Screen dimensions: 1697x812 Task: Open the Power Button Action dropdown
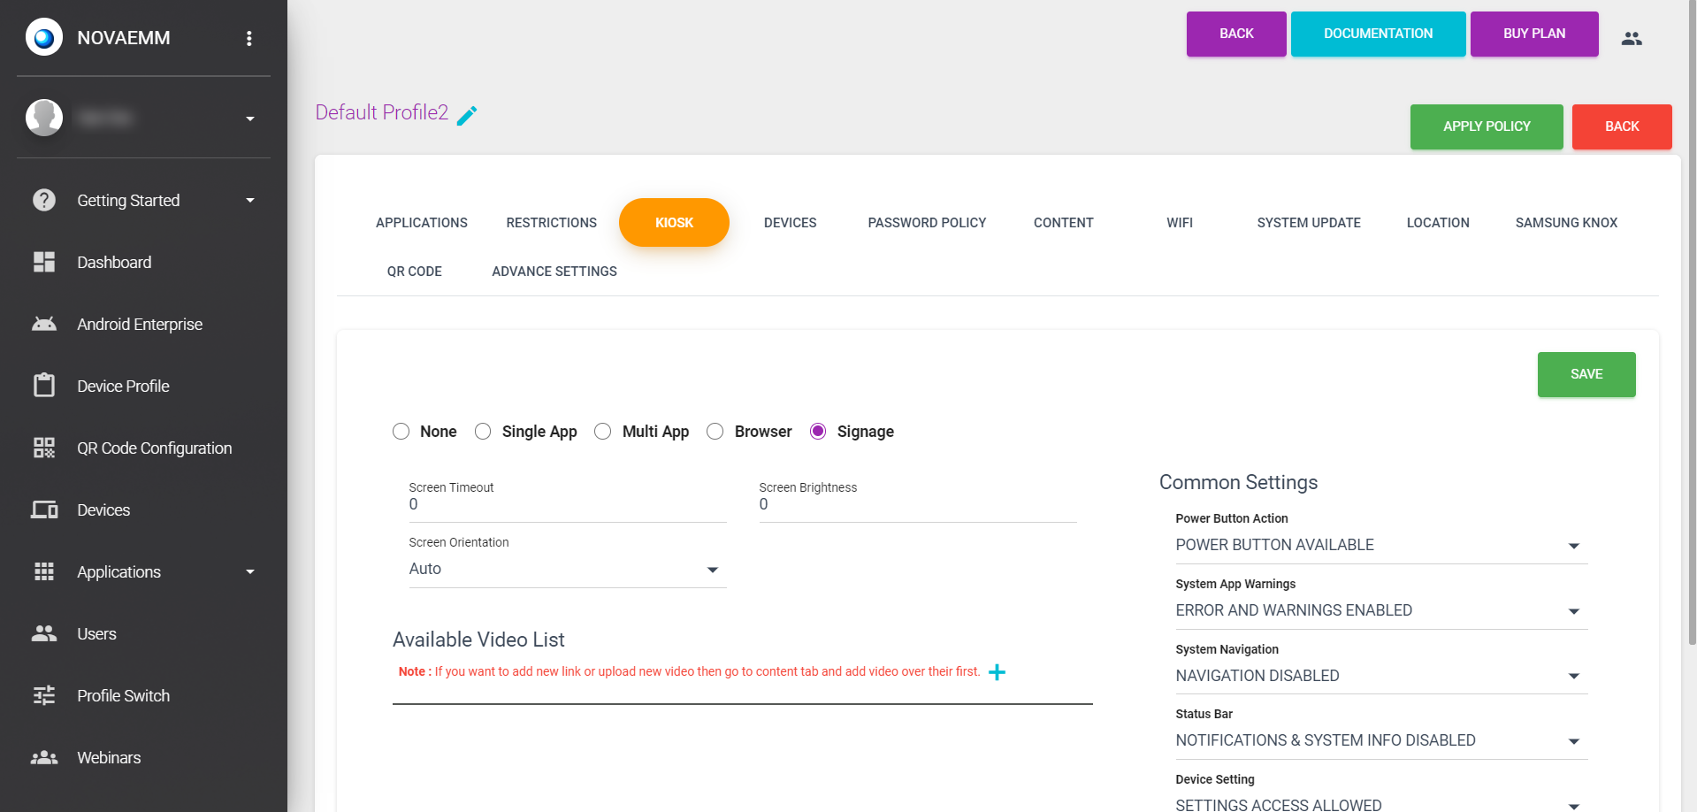coord(1381,545)
